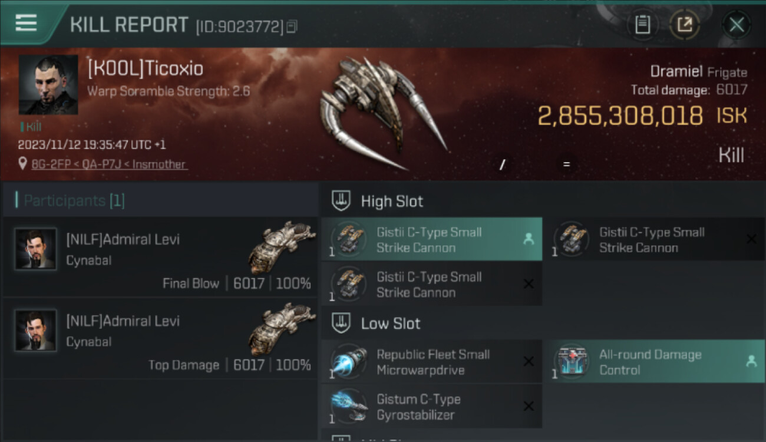Open the hamburger menu icon
766x442 pixels.
(26, 23)
